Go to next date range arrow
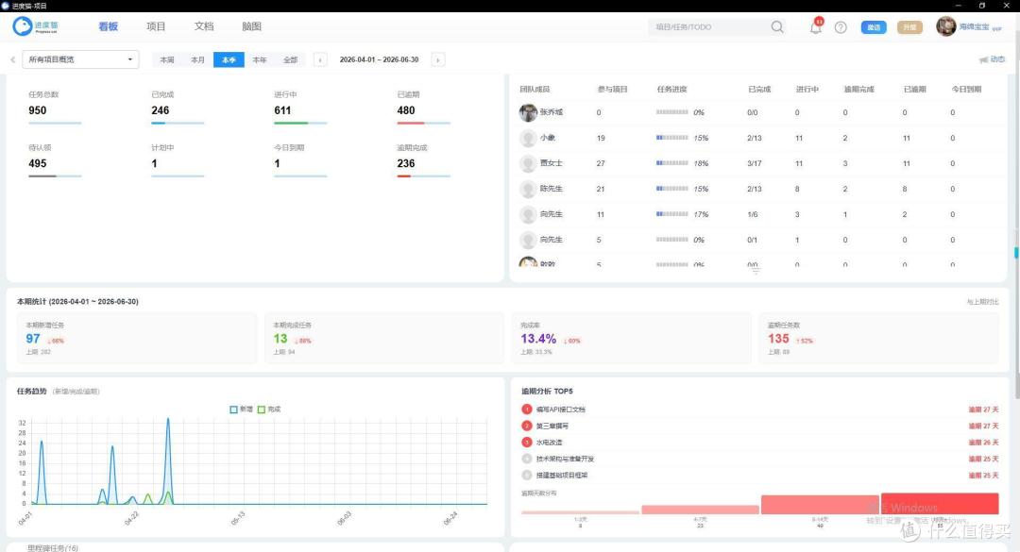The width and height of the screenshot is (1020, 552). (438, 59)
